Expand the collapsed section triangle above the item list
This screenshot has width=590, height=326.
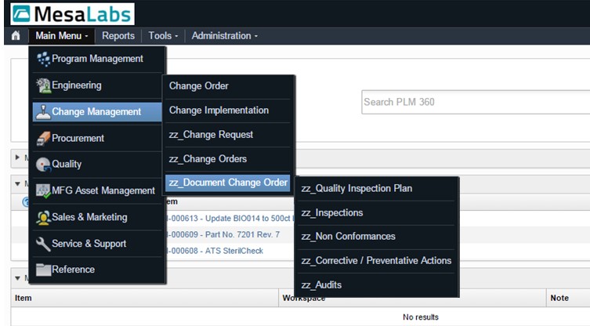(x=17, y=158)
